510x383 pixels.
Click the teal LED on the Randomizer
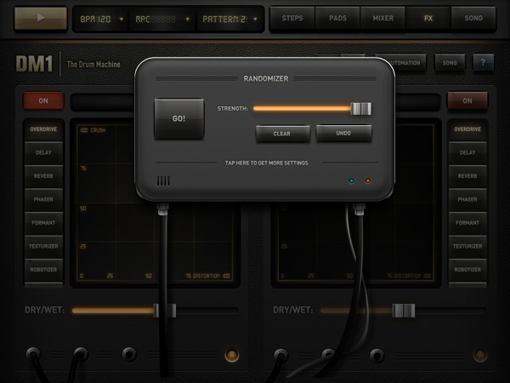pyautogui.click(x=351, y=180)
